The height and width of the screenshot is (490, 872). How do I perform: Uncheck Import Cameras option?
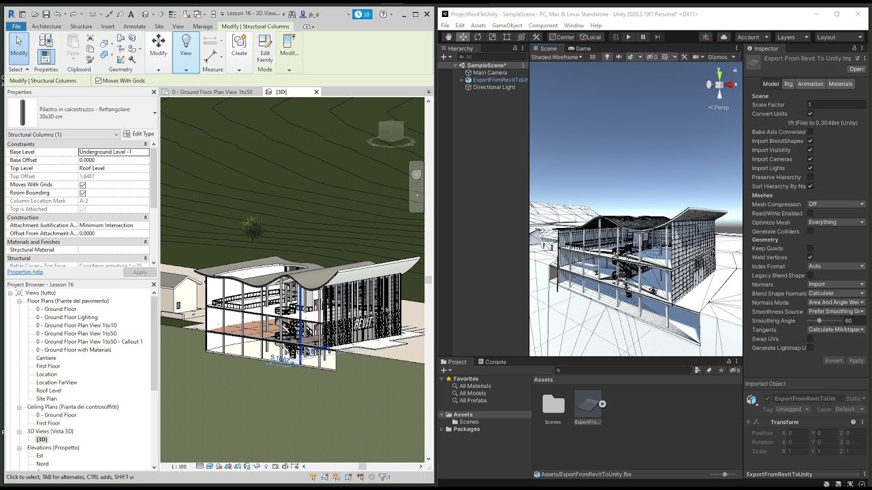tap(809, 159)
